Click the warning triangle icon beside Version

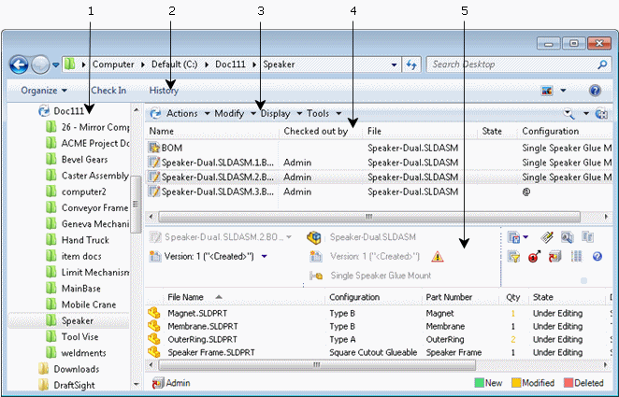[x=438, y=256]
